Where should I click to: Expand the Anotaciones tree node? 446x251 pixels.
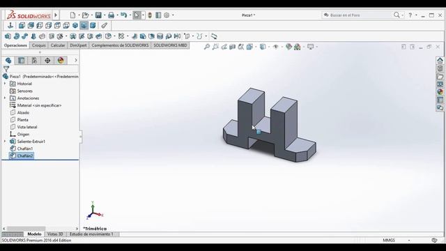(x=5, y=98)
